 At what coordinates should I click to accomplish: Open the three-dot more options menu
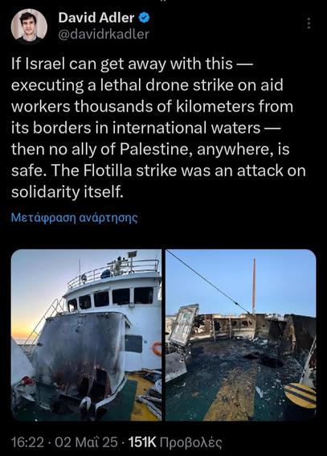[x=309, y=23]
